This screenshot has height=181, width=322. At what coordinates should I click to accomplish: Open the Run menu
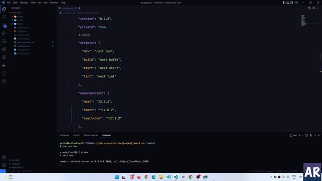pos(45,3)
